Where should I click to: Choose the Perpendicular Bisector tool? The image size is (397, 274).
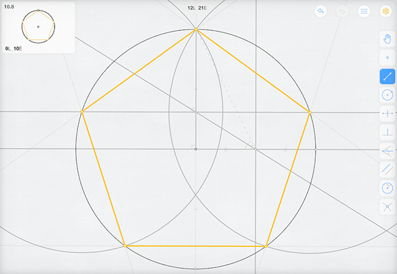[387, 114]
